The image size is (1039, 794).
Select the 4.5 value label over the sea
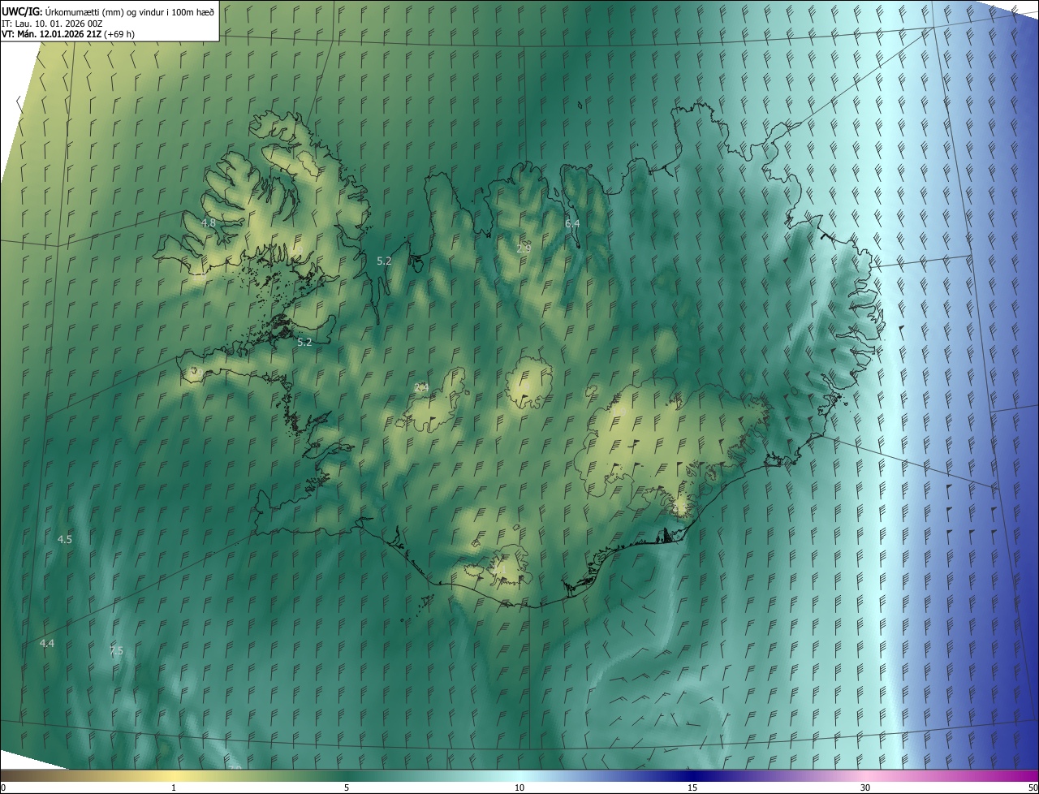coord(65,539)
